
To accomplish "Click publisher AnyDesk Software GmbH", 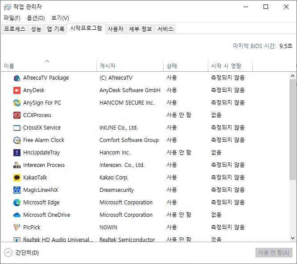I will [x=130, y=90].
